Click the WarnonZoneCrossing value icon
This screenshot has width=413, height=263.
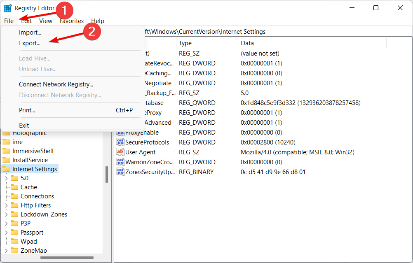(x=120, y=162)
